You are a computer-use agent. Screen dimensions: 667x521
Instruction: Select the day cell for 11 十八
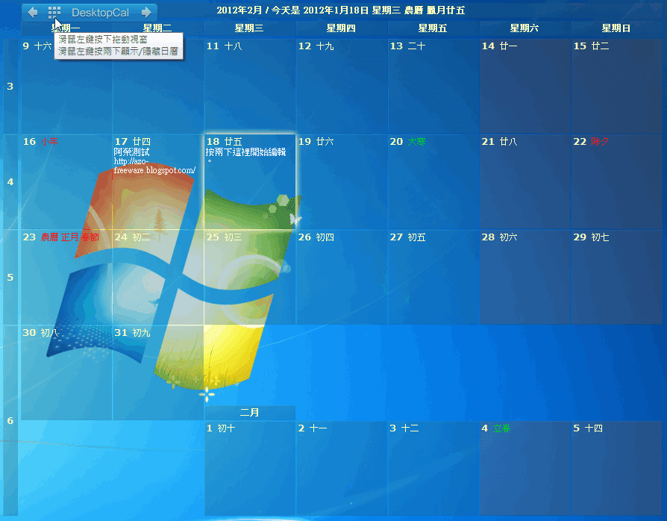click(250, 87)
